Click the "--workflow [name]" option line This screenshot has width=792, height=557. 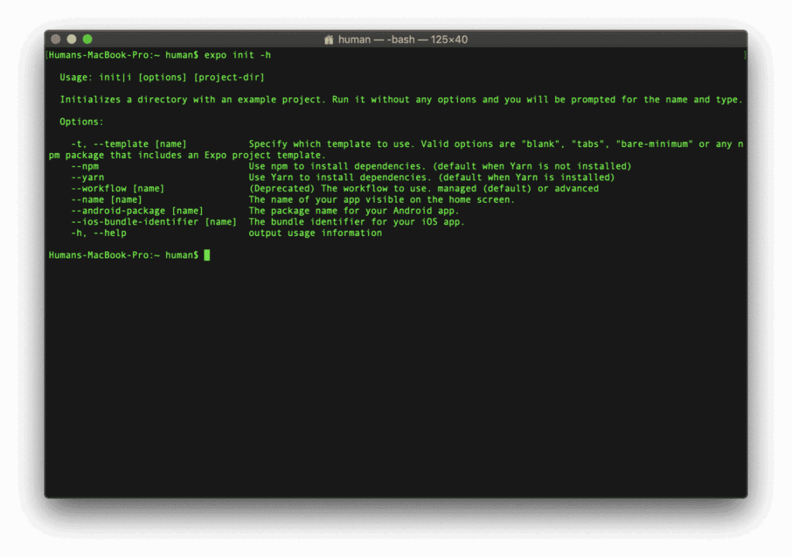tap(118, 188)
